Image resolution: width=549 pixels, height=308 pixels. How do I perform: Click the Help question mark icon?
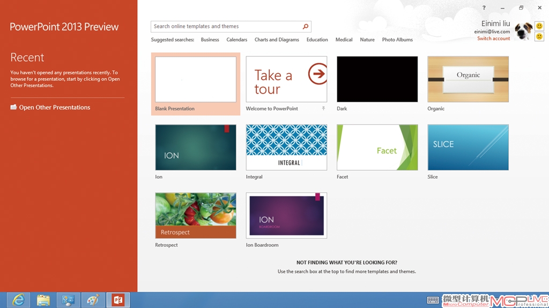[484, 7]
